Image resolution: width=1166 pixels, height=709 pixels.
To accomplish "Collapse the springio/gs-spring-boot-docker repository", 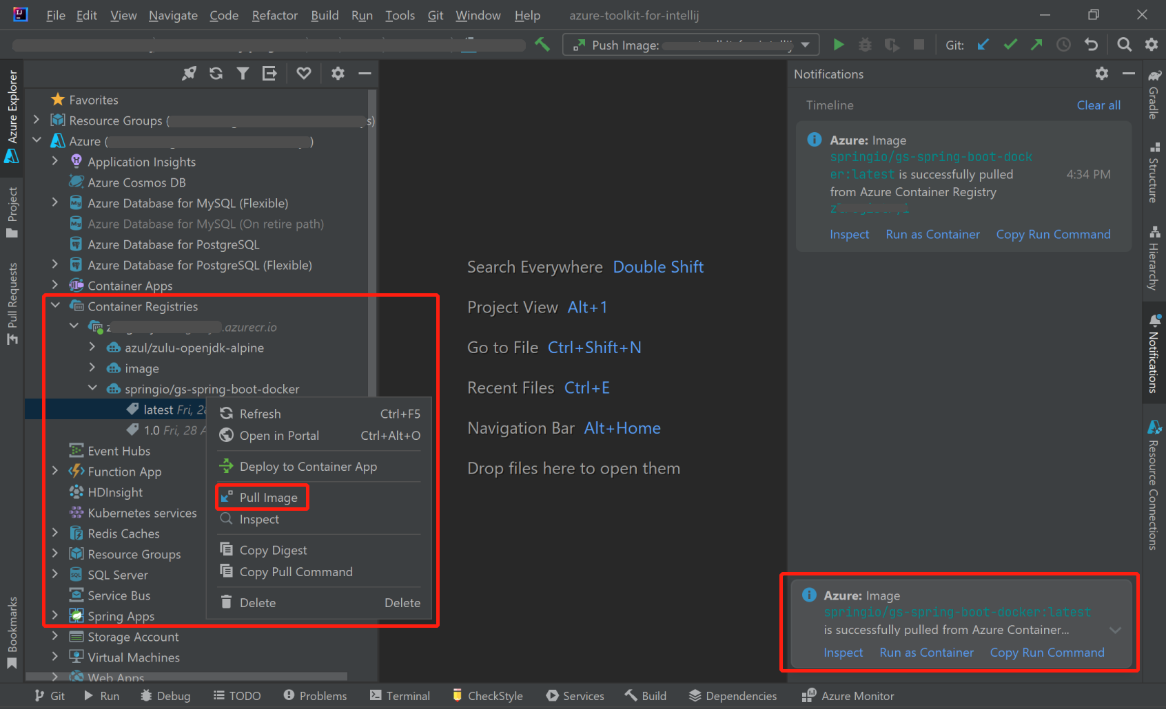I will pos(93,388).
